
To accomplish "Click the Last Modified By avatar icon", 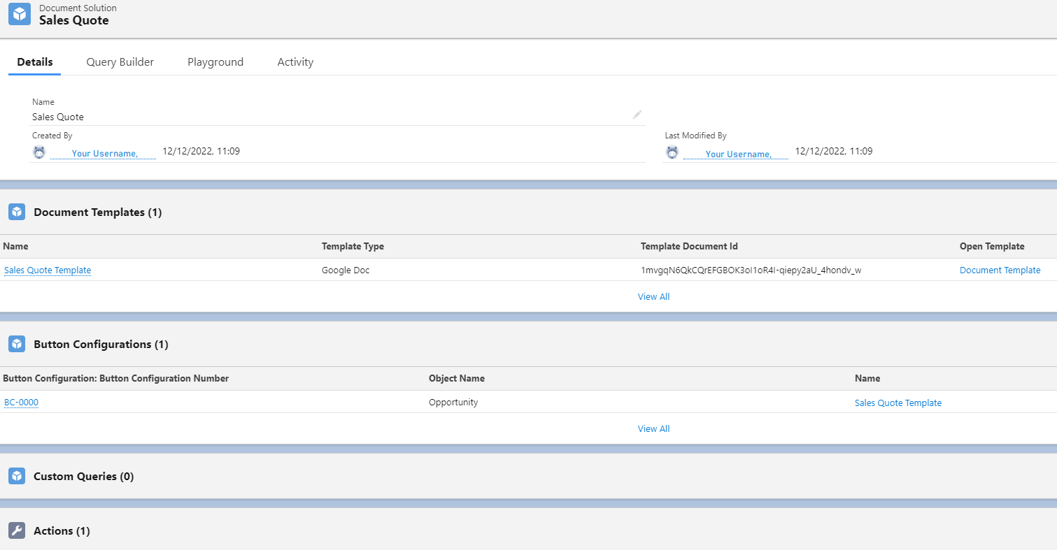I will [x=672, y=152].
